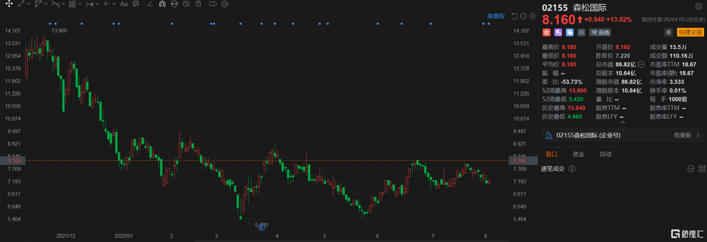Expand the ratio tools dropdown arrow
Screen dimensions: 707x242
80,4
